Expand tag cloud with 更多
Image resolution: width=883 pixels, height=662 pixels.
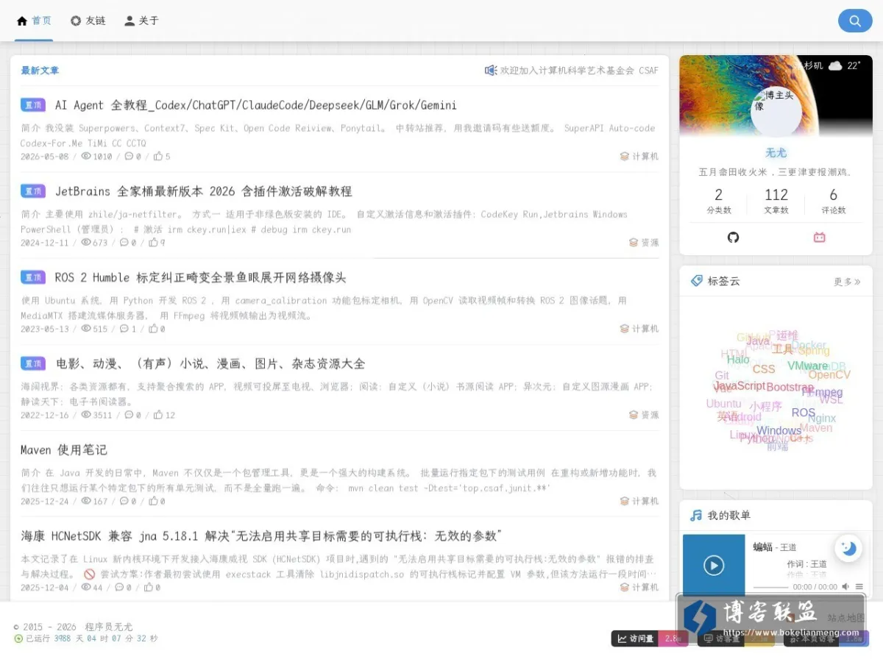[x=847, y=282]
